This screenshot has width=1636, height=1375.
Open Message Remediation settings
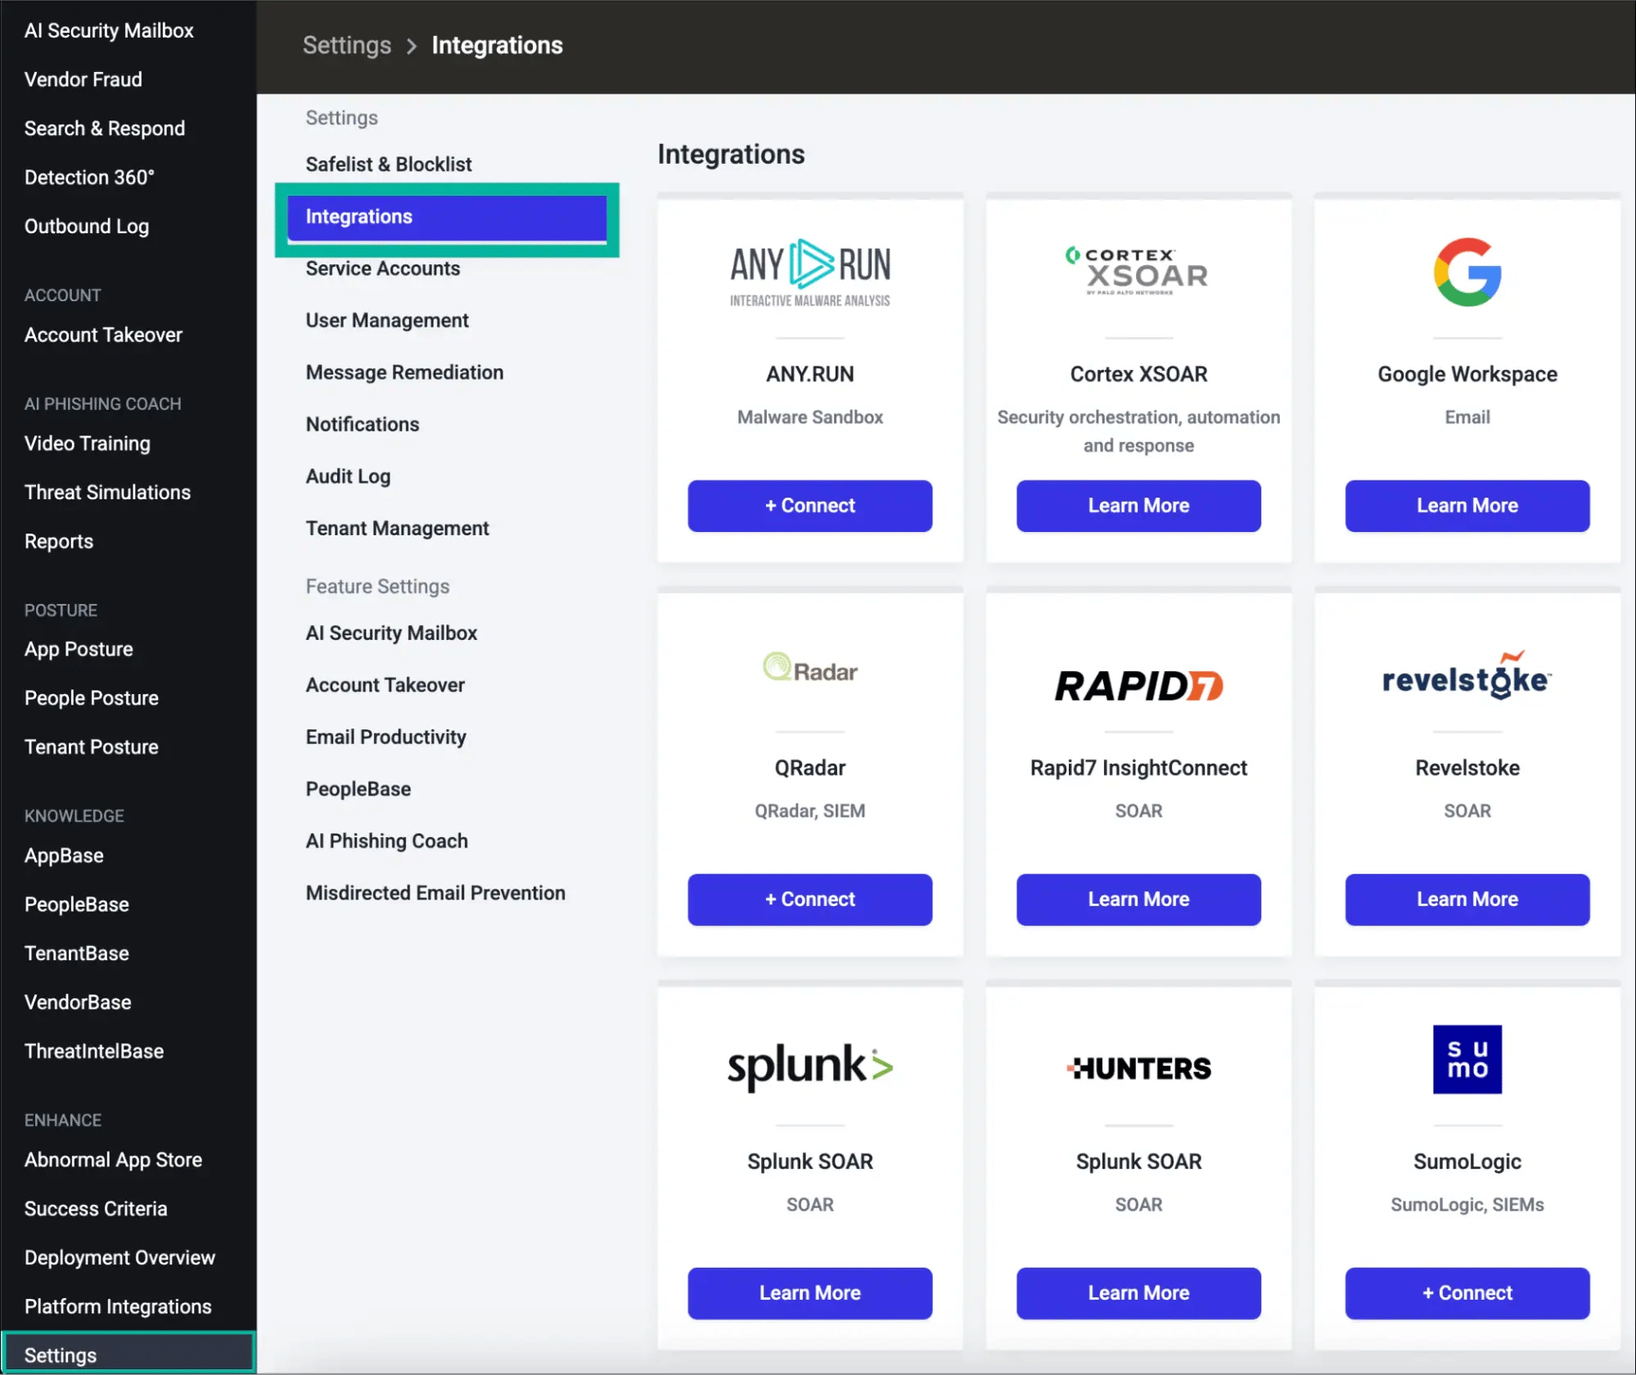(x=404, y=372)
